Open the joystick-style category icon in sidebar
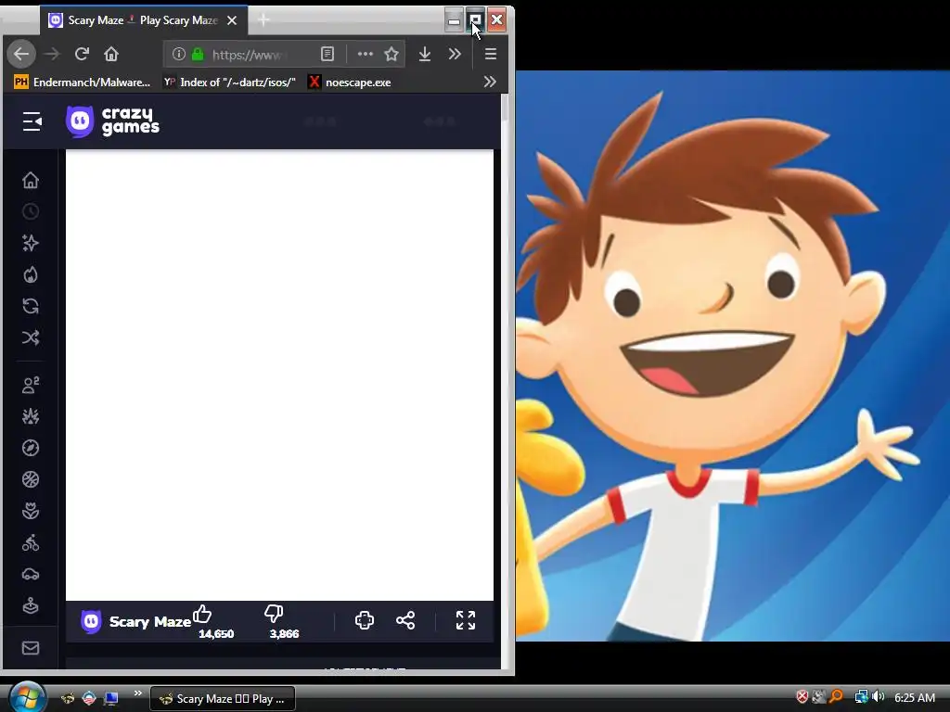The image size is (950, 712). click(x=31, y=605)
